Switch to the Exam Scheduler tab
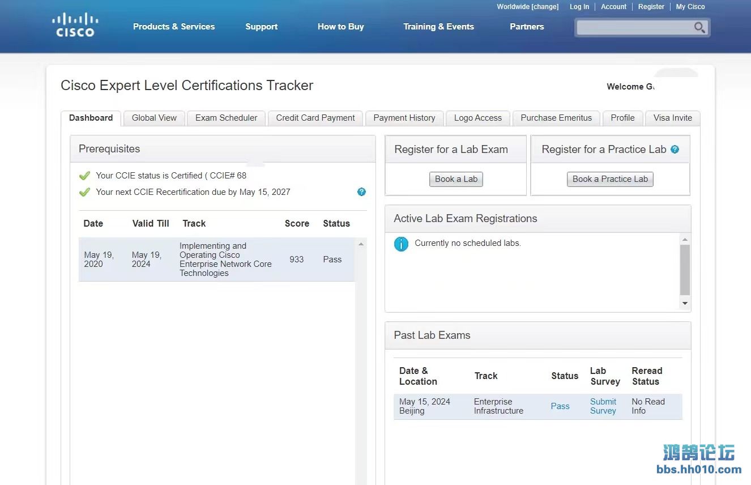Viewport: 751px width, 485px height. point(226,118)
